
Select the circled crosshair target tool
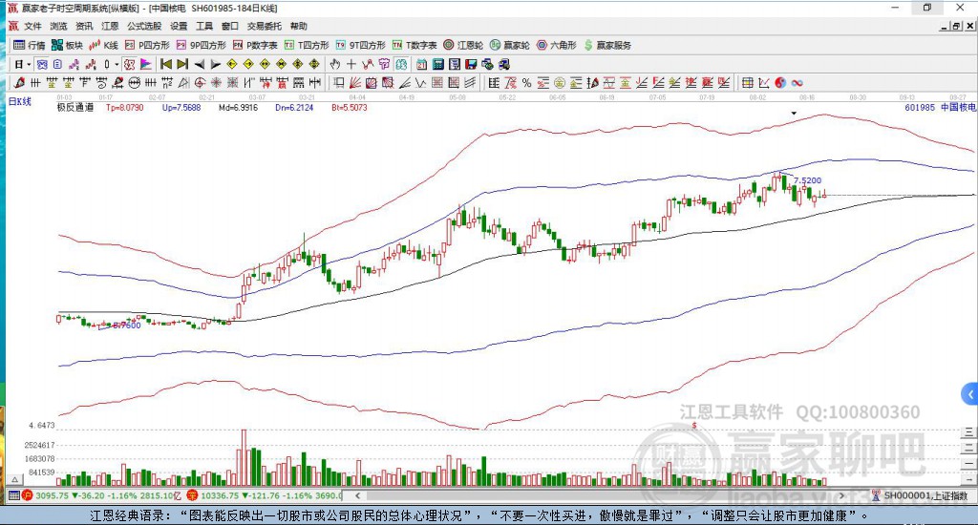200,82
